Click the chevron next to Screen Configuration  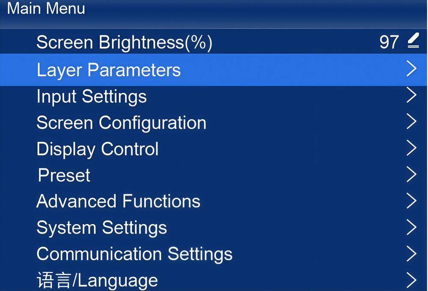click(411, 122)
